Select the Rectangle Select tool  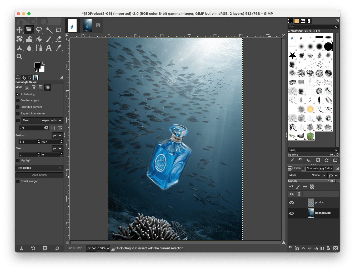pyautogui.click(x=29, y=30)
